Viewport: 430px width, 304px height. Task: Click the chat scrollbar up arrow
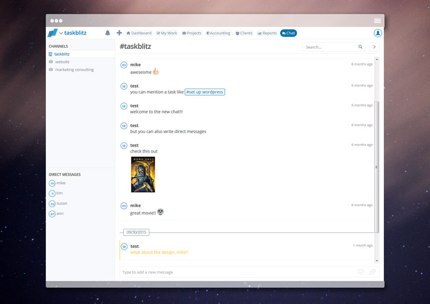click(377, 59)
